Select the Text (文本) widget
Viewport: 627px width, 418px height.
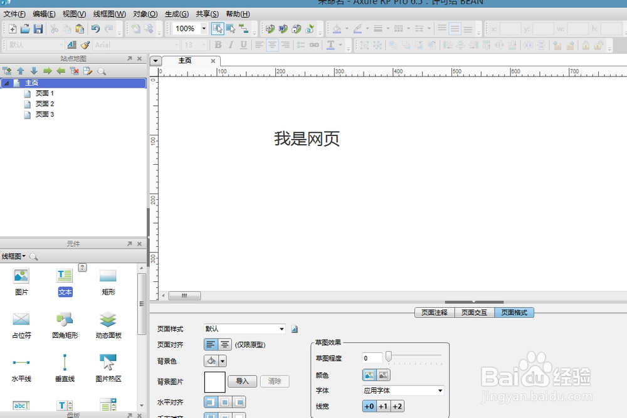click(65, 282)
